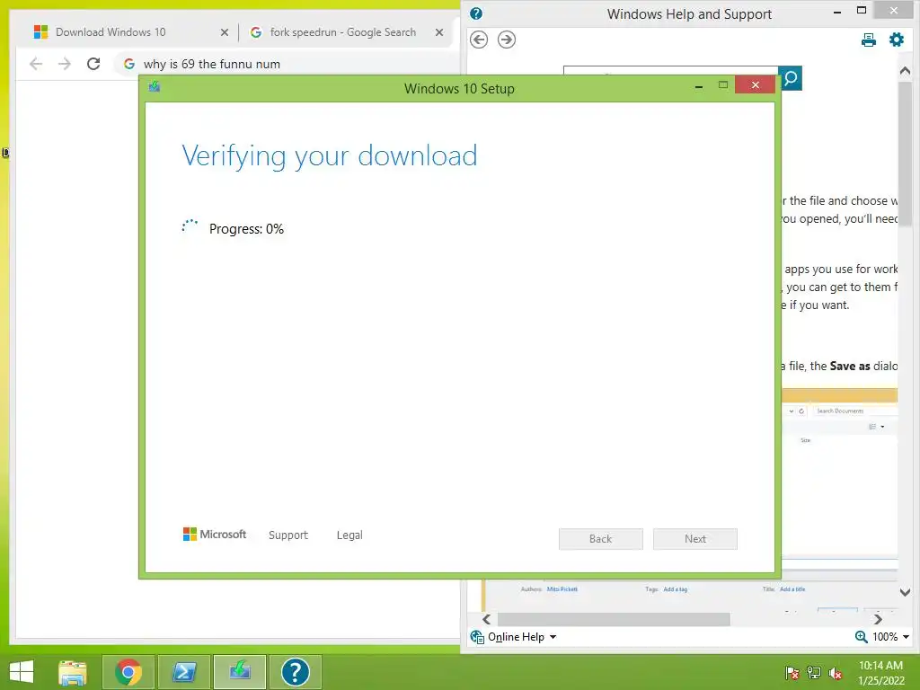The image size is (920, 690).
Task: Close the fork speedrun tab
Action: click(438, 32)
